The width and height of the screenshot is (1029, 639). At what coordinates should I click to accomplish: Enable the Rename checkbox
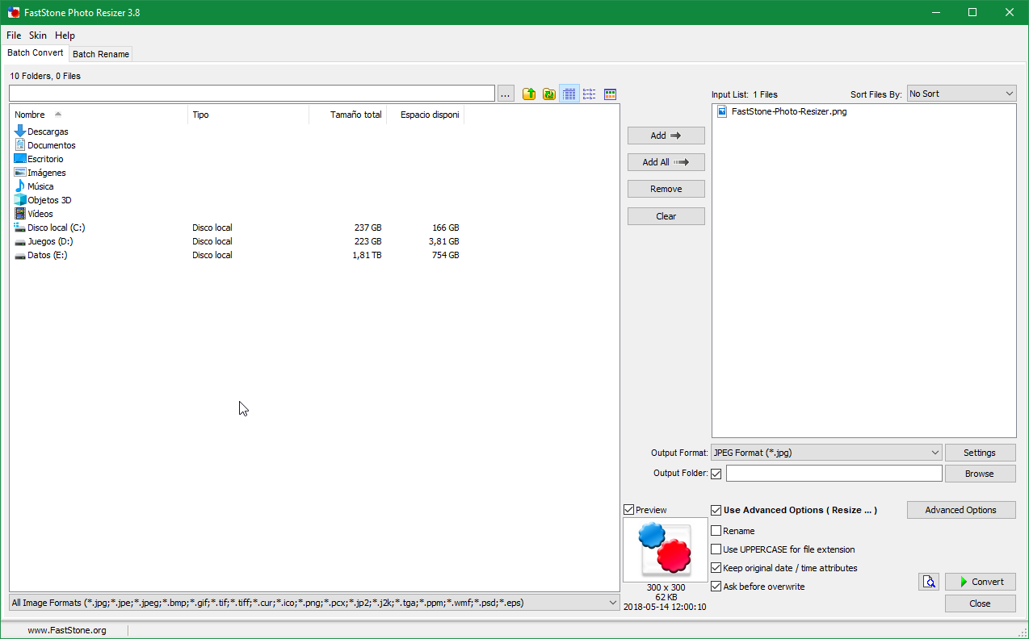[716, 531]
